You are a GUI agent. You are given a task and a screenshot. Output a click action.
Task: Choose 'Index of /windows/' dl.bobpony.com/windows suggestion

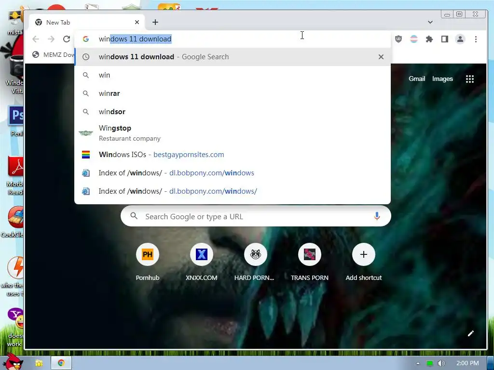[233, 173]
